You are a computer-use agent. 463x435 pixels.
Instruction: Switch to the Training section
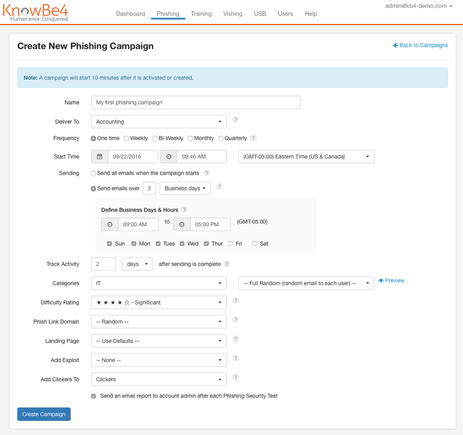click(201, 14)
